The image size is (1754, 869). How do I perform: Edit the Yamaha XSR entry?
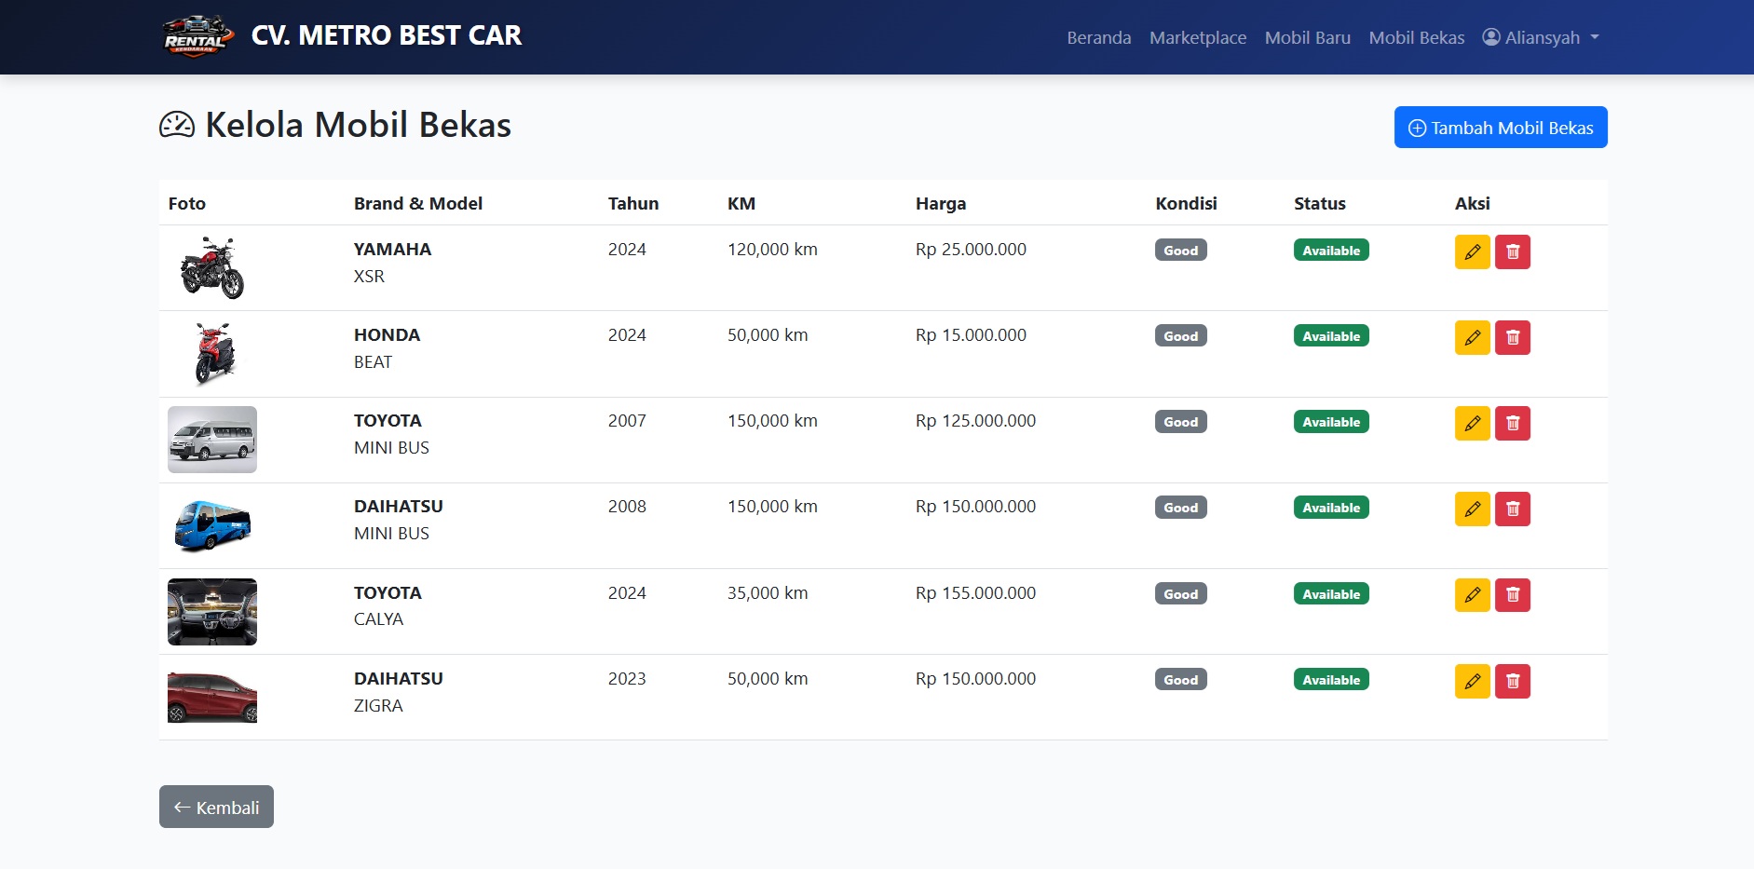[1472, 251]
